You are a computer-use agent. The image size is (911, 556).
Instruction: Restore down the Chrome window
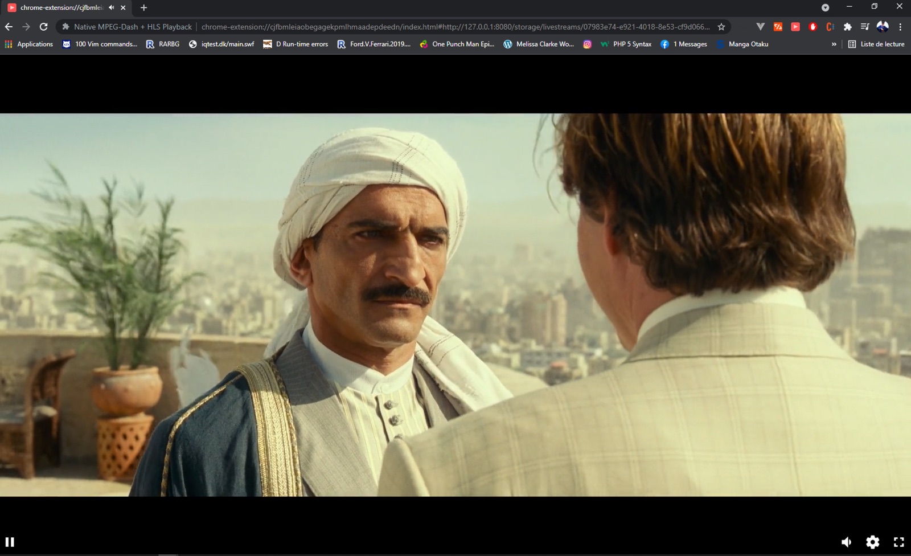pos(875,6)
